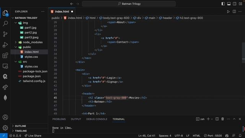Click the Batman Trilogy command center search
Image resolution: width=245 pixels, height=138 pixels.
(129, 4)
